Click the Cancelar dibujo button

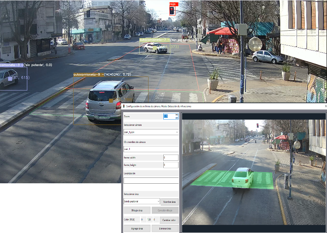pos(165,210)
